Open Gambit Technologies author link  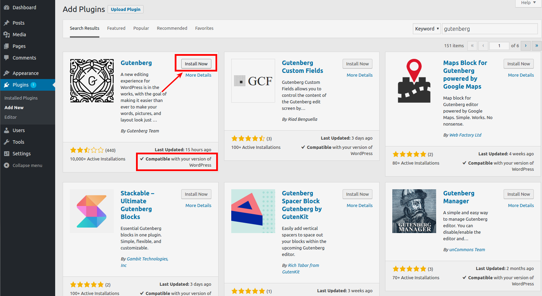pos(144,262)
